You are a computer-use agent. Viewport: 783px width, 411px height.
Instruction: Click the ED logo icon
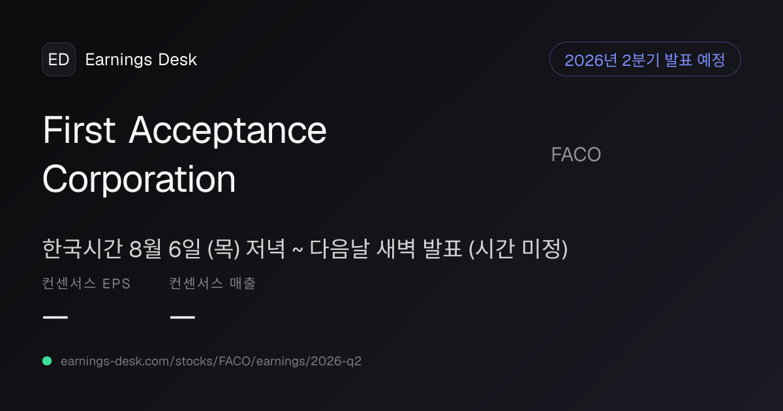(x=59, y=59)
